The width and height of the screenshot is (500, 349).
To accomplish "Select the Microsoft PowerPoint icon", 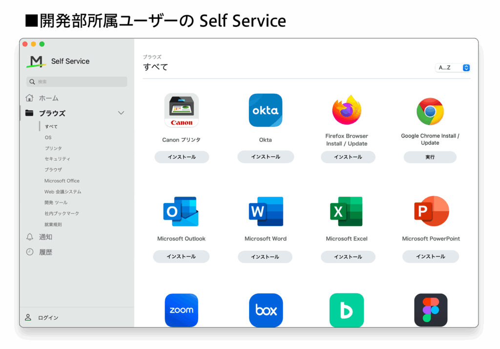I will 431,211.
